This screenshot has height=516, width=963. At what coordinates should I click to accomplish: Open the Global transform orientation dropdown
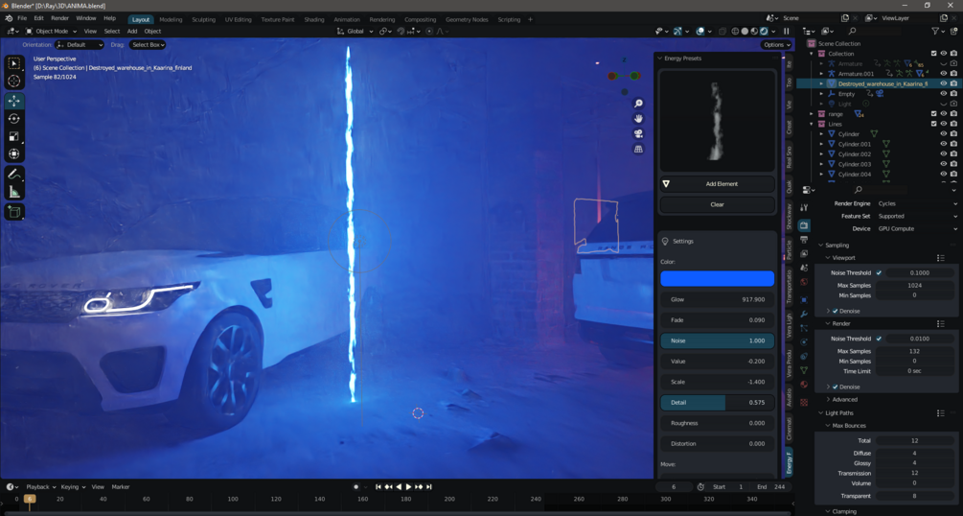pyautogui.click(x=355, y=32)
